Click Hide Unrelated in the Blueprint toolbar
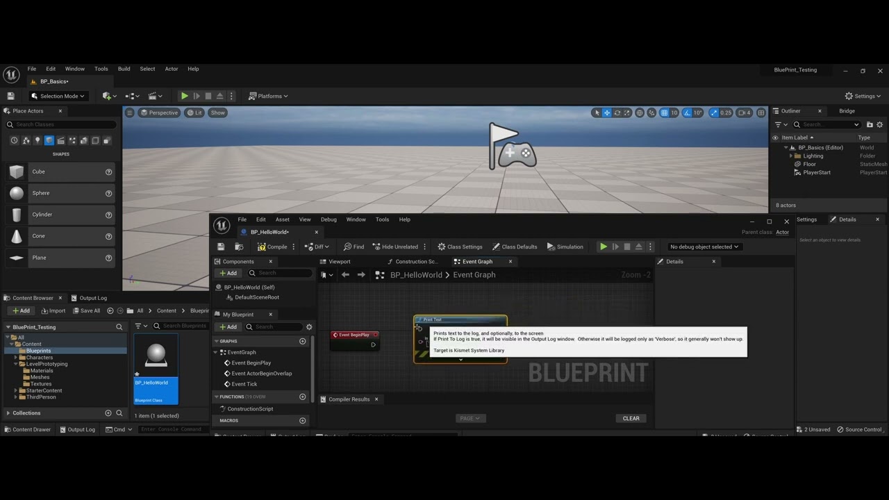Viewport: 889px width, 500px height. tap(395, 247)
